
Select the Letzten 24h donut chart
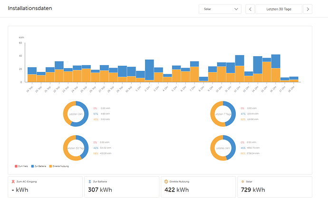76,114
